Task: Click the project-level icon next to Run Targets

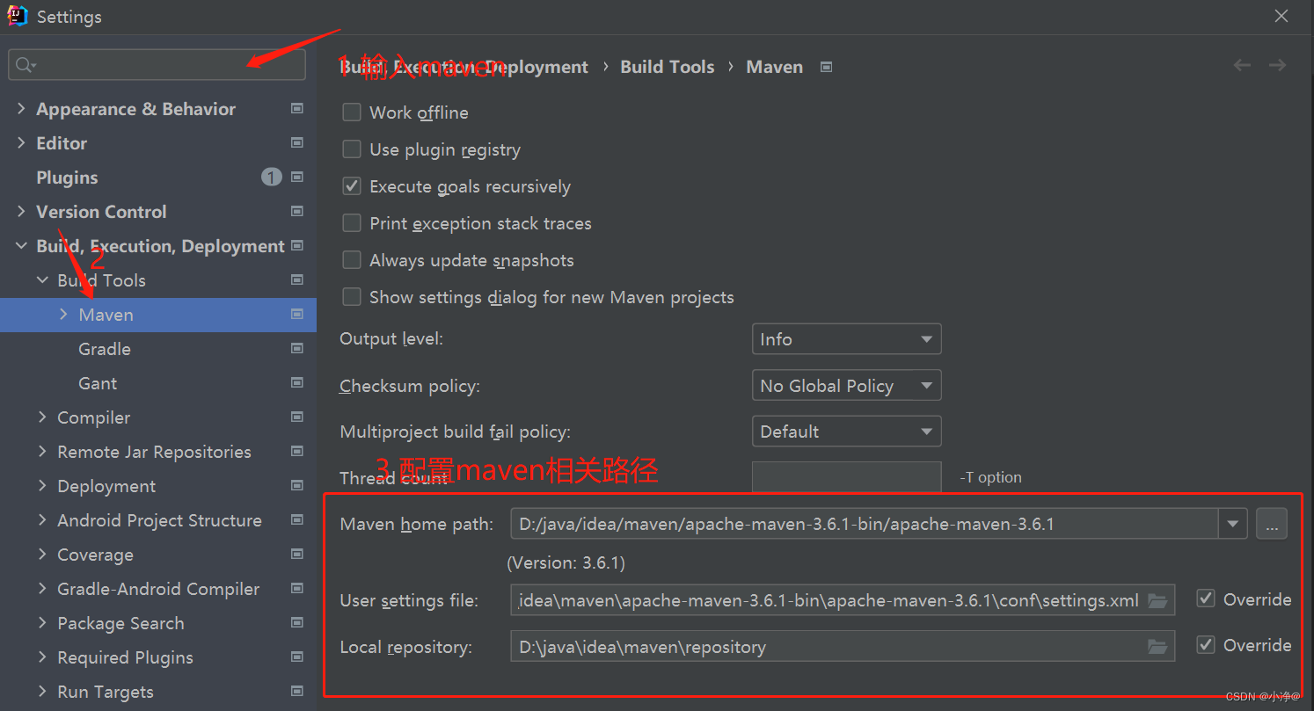Action: [x=297, y=692]
